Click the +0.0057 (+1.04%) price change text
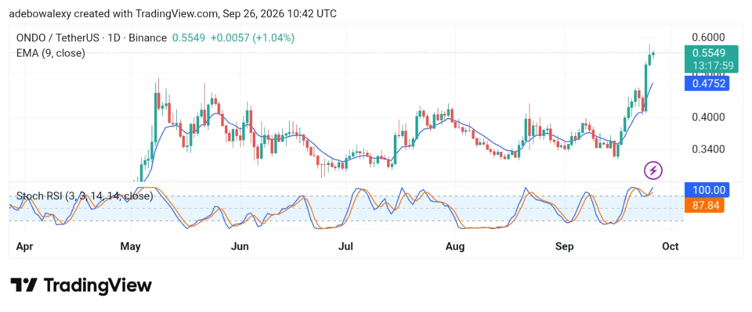The width and height of the screenshot is (752, 312). 252,38
